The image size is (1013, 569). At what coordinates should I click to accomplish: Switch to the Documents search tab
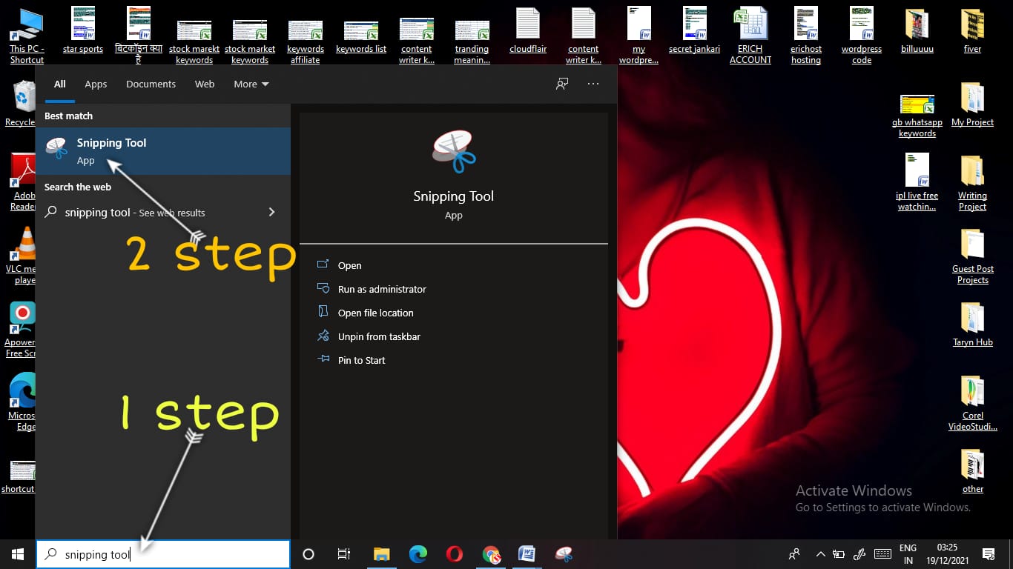coord(151,84)
